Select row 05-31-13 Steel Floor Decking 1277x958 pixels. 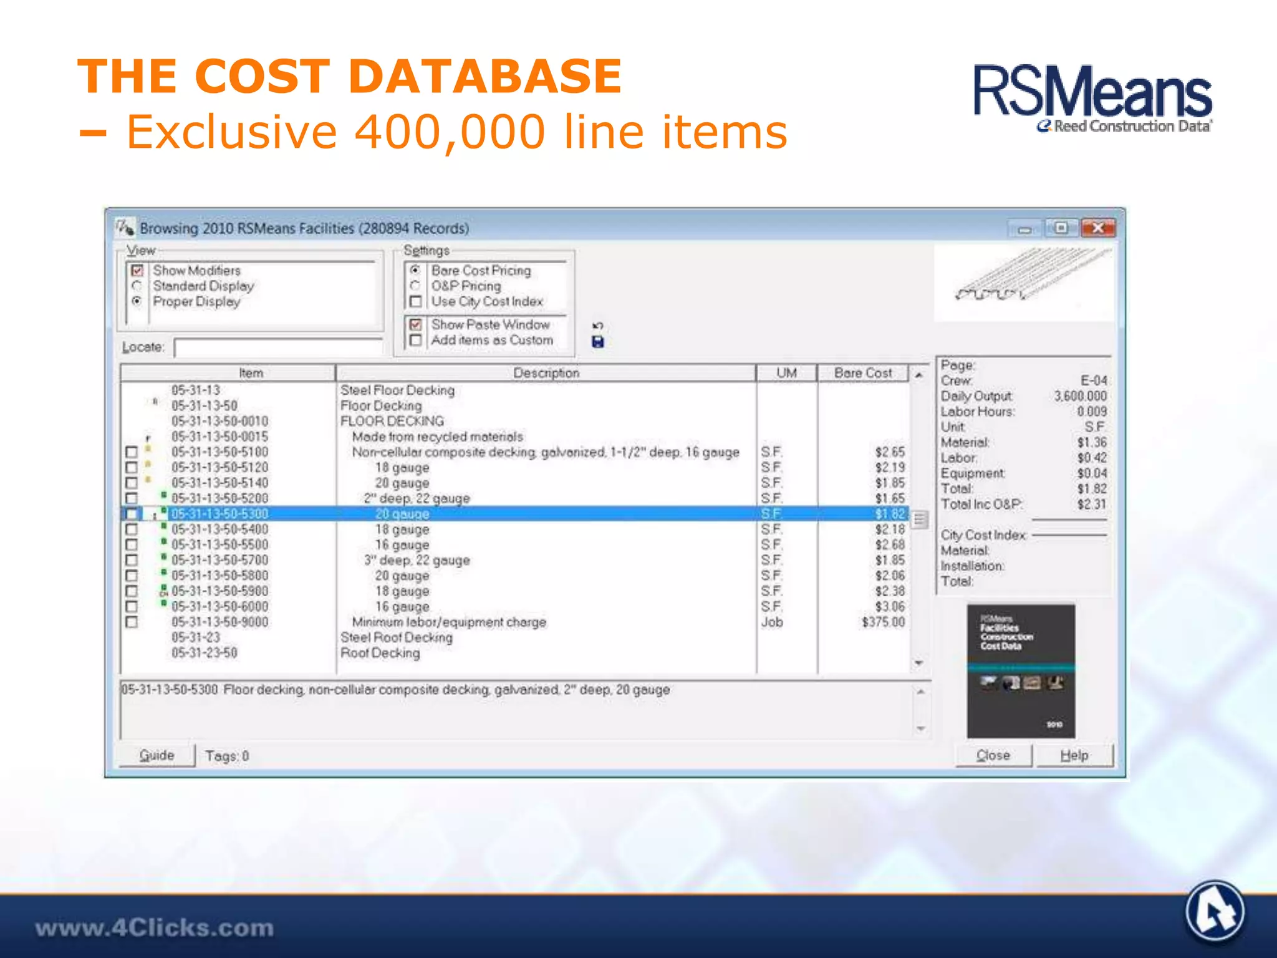(514, 390)
